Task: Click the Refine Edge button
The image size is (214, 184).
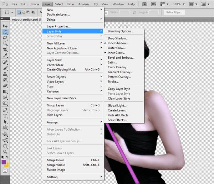Action: (174, 12)
